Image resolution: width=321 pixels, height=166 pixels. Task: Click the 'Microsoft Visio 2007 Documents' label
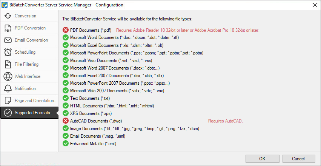[x=117, y=91]
